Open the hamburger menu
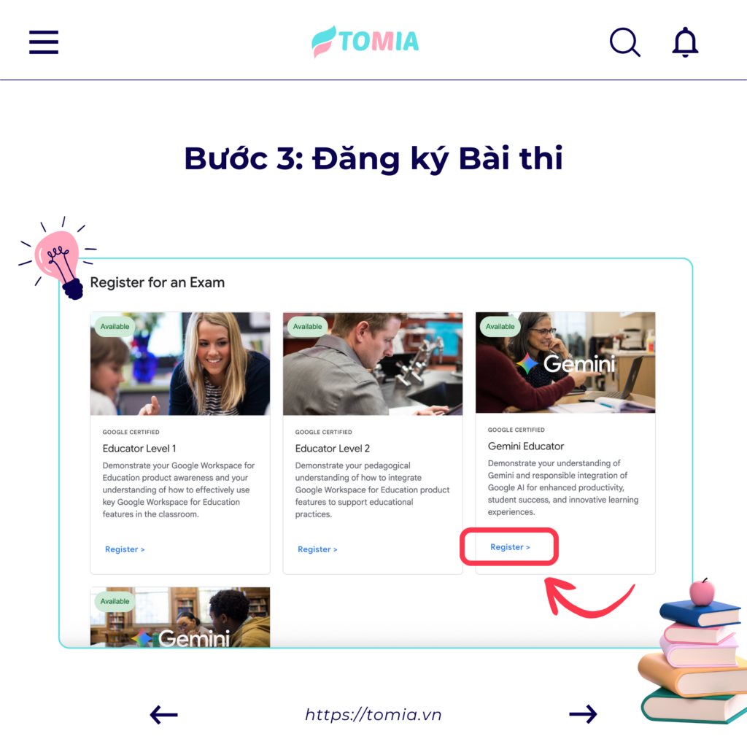The width and height of the screenshot is (747, 747). click(x=43, y=42)
